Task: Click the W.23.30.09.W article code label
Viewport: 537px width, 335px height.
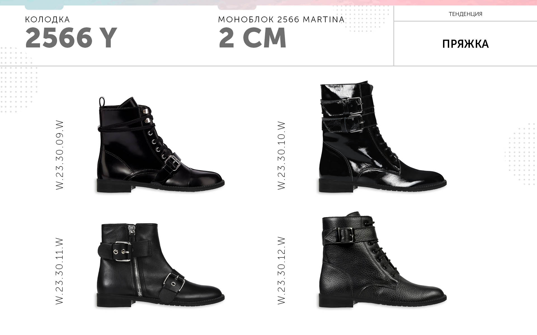Action: pyautogui.click(x=60, y=155)
